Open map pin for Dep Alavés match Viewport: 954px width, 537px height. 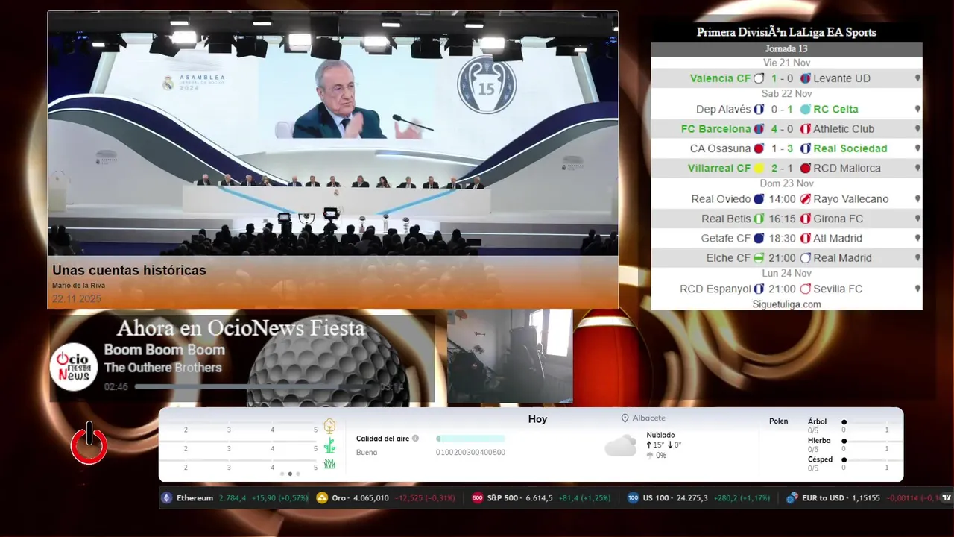917,109
